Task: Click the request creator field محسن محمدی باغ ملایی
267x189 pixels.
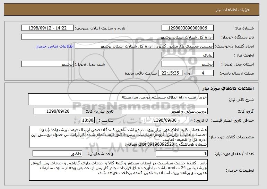Action: tap(144, 46)
